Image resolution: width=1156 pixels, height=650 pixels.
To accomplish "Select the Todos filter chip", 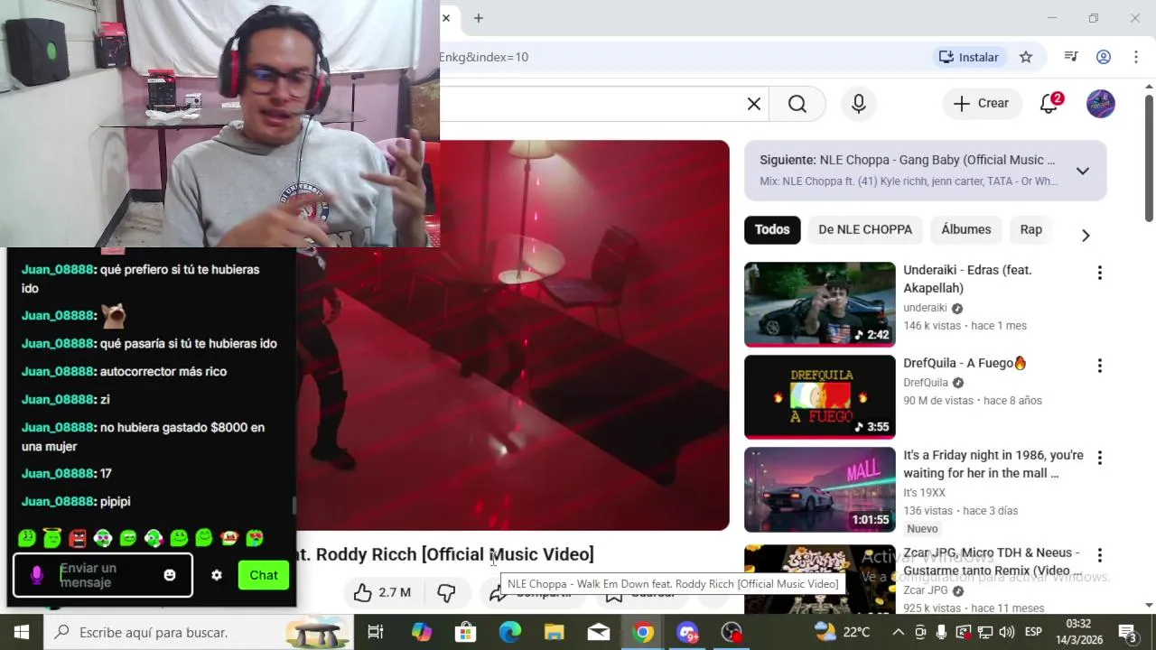I will tap(772, 229).
